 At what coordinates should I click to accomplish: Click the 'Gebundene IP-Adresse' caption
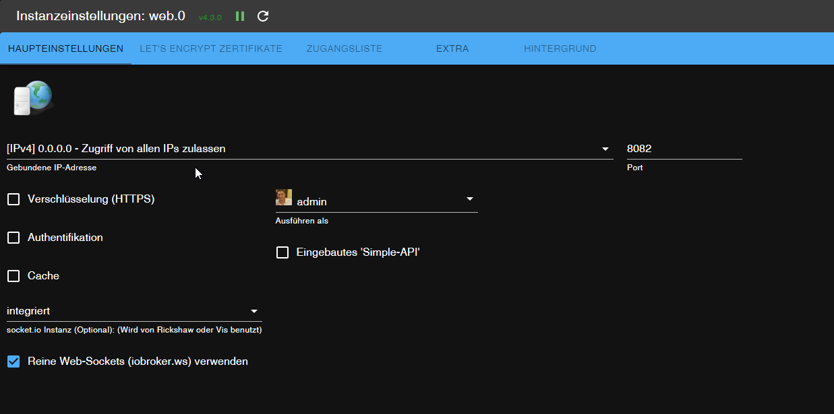pyautogui.click(x=51, y=168)
